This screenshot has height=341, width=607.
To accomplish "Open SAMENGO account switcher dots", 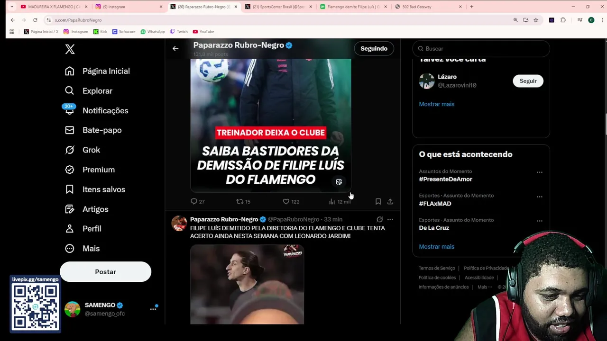I will coord(153,309).
